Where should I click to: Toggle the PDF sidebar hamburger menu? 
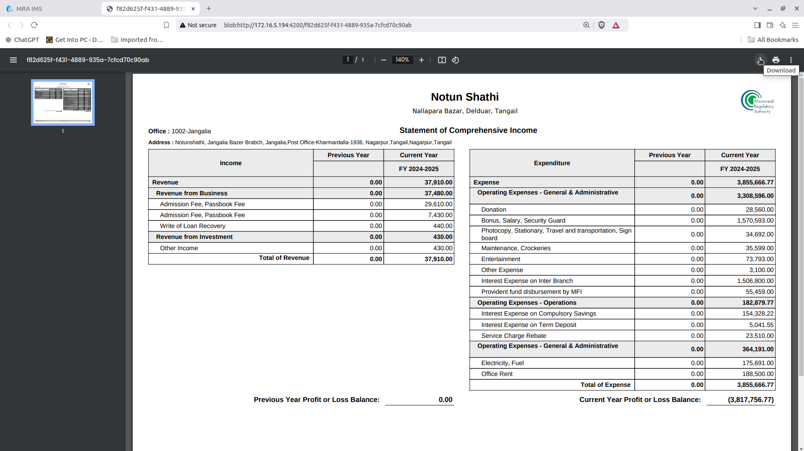13,60
